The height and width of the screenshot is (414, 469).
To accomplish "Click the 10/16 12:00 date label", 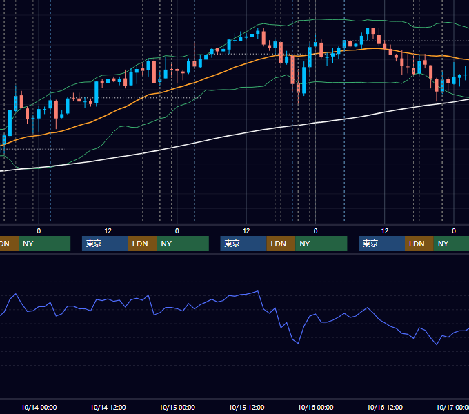I will click(385, 407).
